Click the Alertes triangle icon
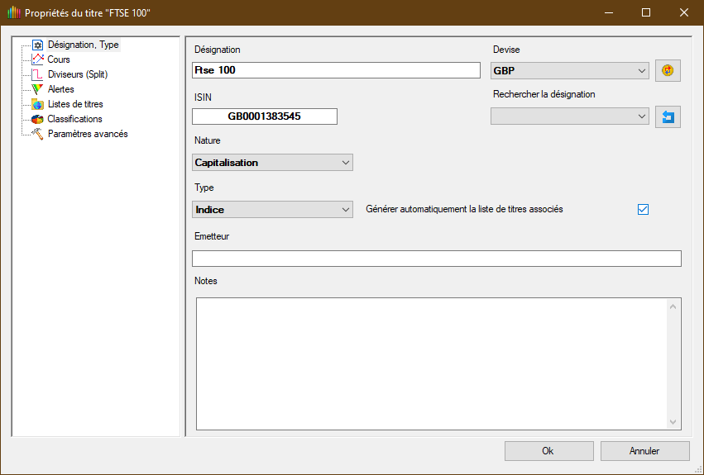 [37, 89]
